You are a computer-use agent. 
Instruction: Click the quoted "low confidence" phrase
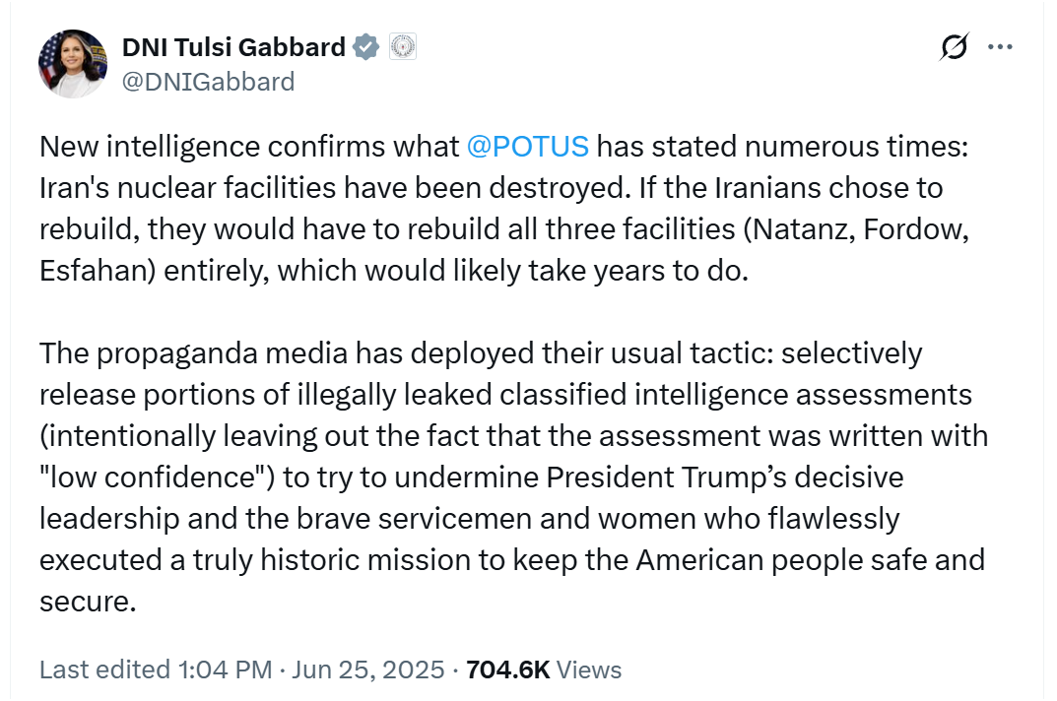[x=157, y=478]
